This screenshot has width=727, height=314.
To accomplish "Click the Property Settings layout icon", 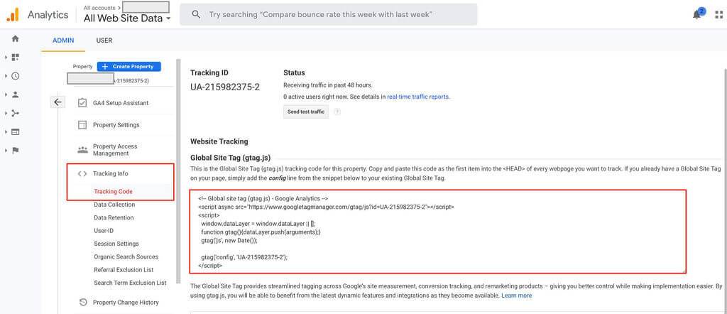I will click(x=82, y=125).
